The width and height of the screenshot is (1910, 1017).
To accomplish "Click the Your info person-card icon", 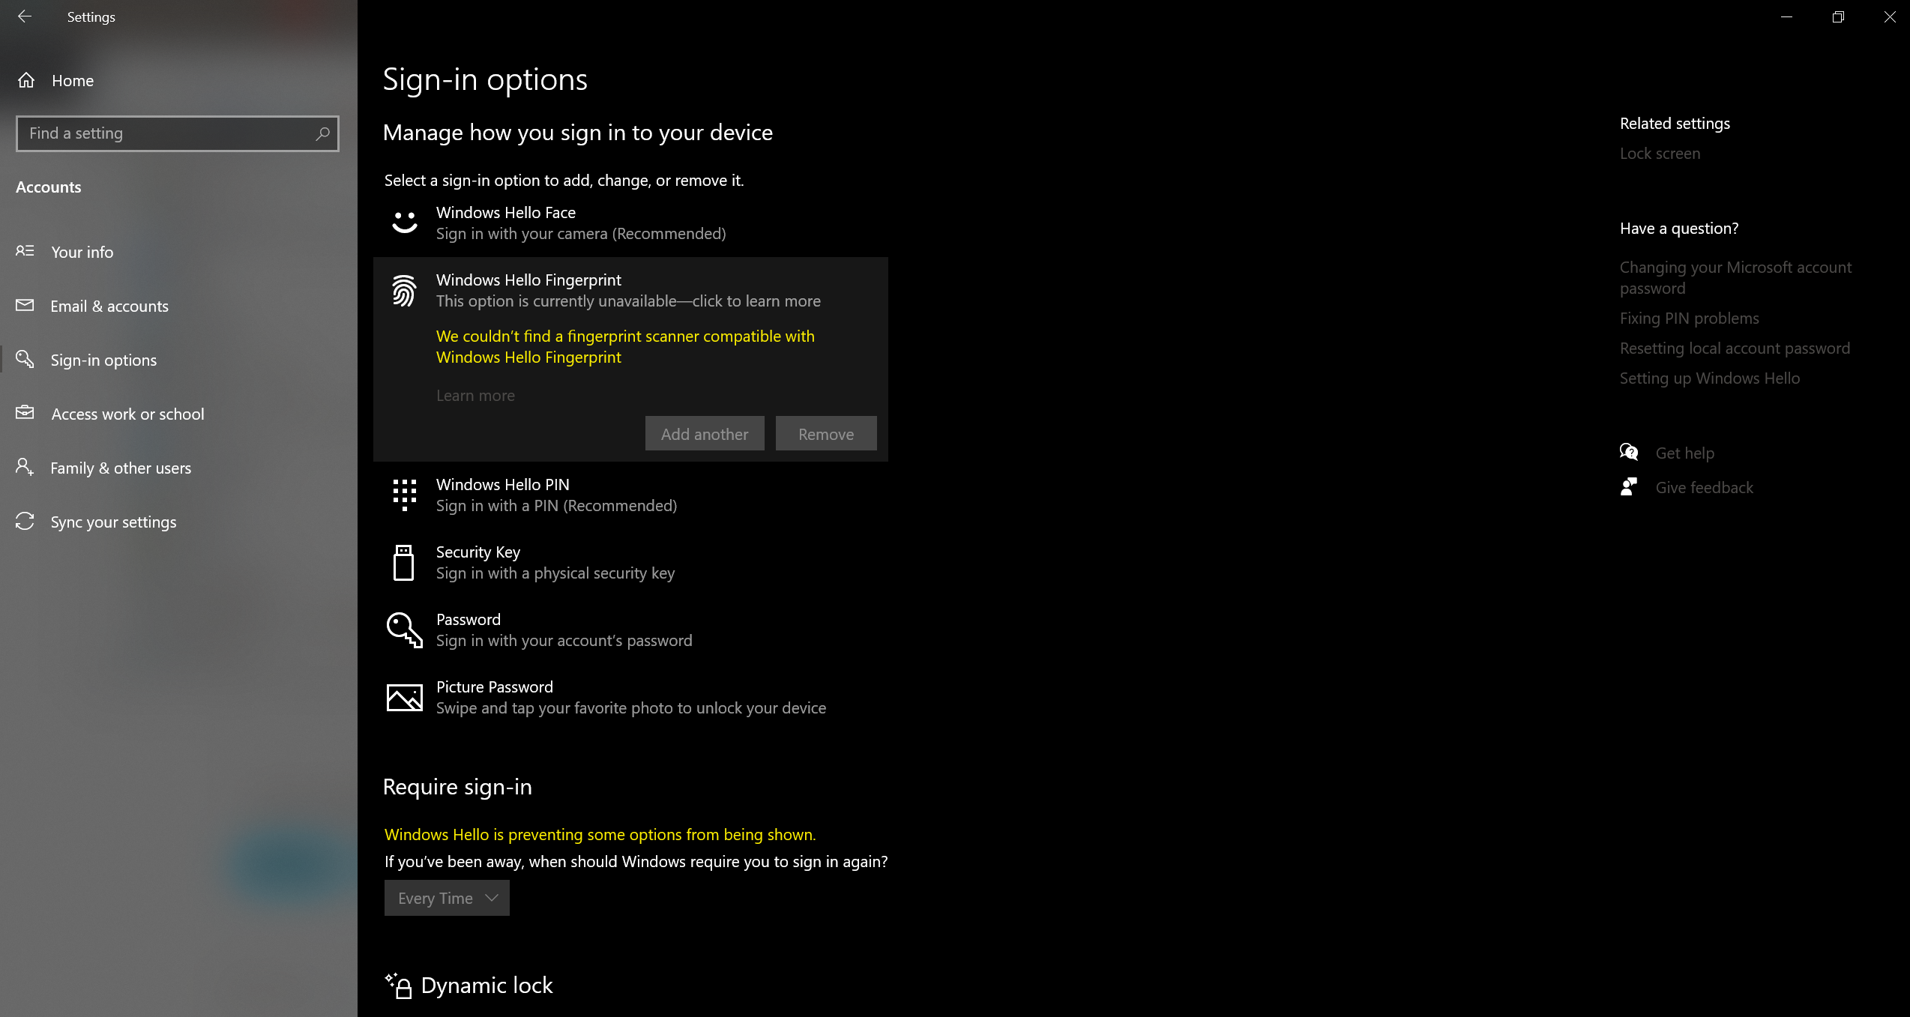I will [25, 251].
